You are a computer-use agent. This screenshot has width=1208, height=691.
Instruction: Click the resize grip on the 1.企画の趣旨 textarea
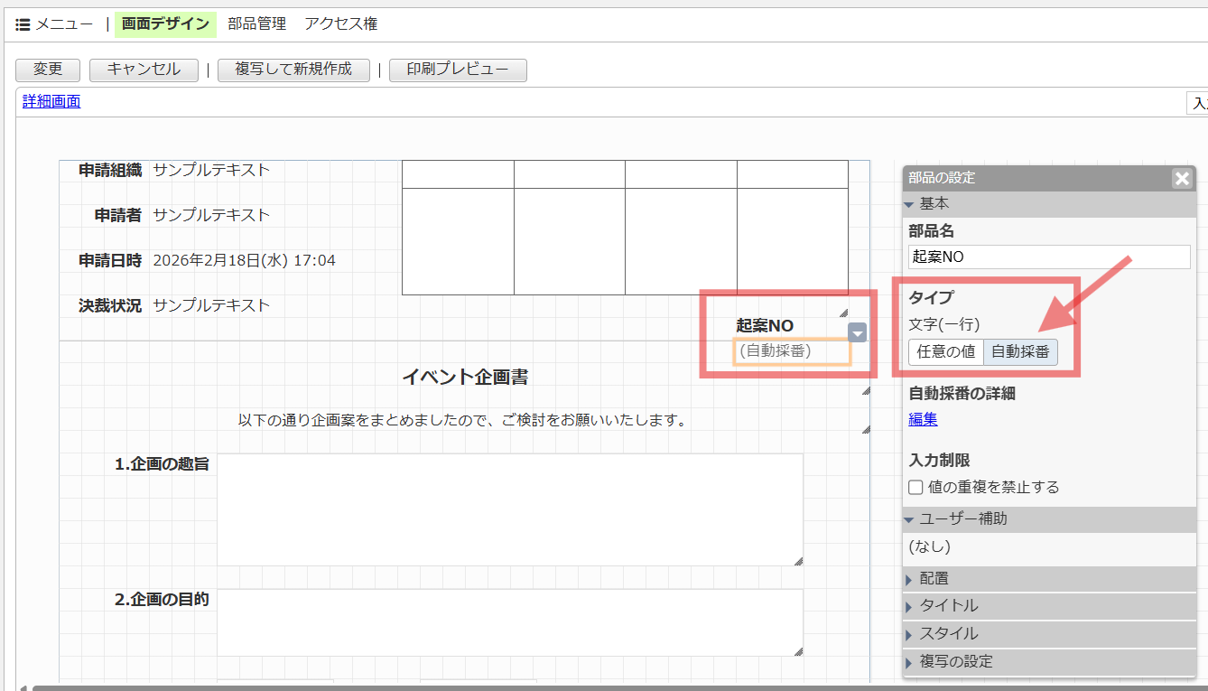(x=798, y=562)
